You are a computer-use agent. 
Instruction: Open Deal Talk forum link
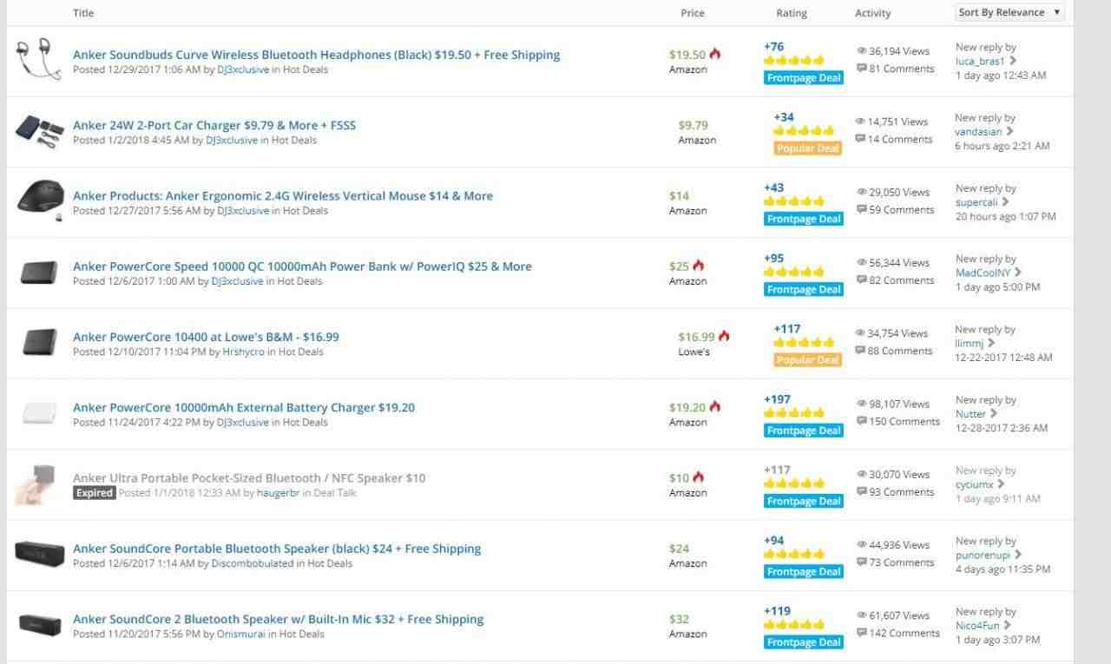(x=334, y=493)
